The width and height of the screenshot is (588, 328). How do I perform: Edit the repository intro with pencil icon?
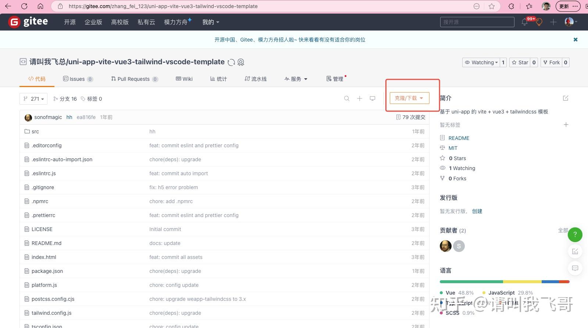(566, 98)
